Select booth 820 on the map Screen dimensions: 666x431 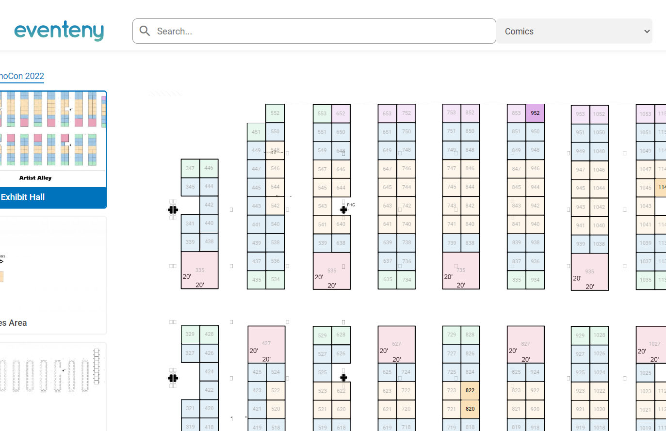(470, 409)
